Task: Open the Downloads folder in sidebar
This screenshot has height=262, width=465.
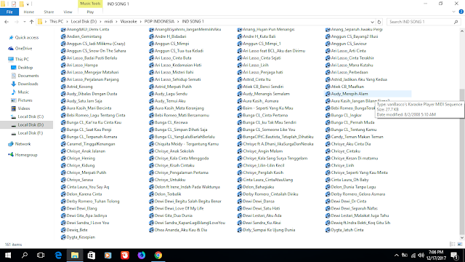Action: (25, 84)
